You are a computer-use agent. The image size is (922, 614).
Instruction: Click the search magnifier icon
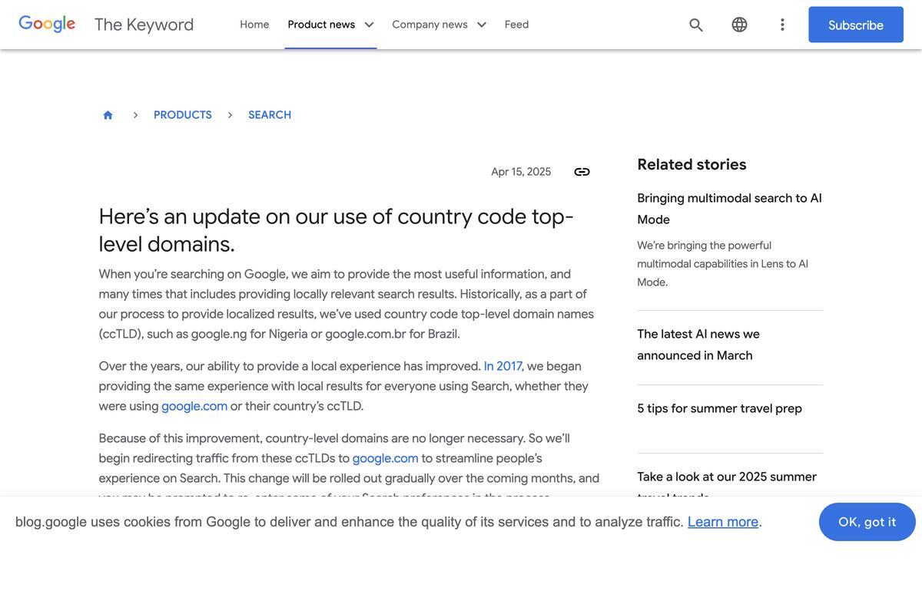[696, 25]
